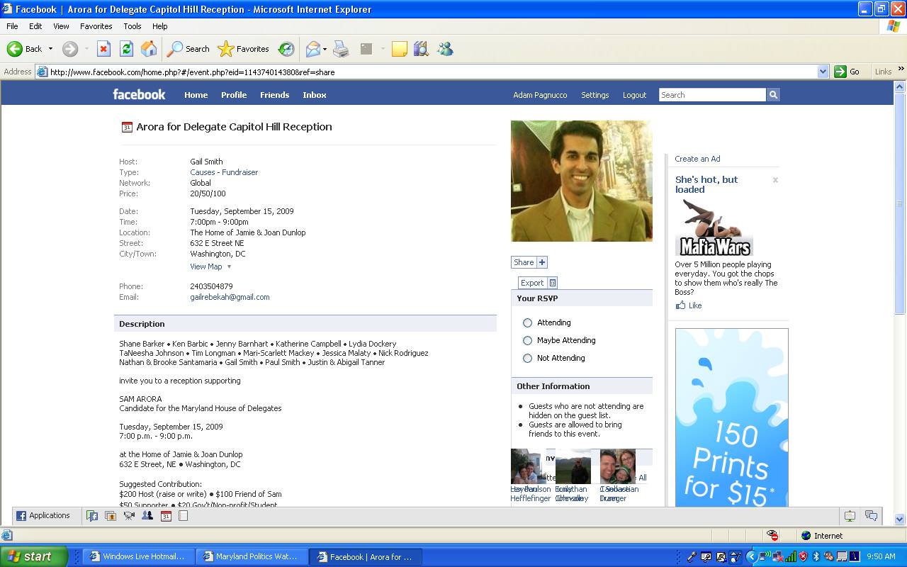Select the Maybe Attending RSVP option
The image size is (907, 567).
527,340
